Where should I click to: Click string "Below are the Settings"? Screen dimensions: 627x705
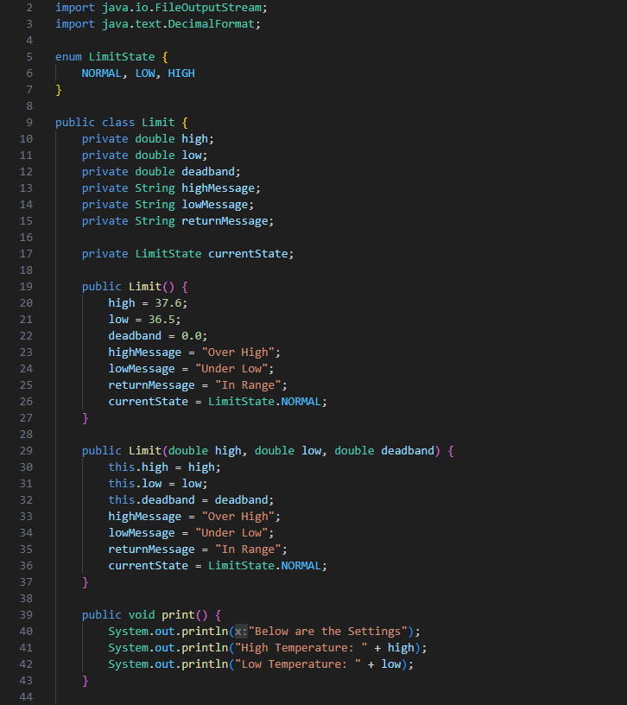[x=328, y=632]
